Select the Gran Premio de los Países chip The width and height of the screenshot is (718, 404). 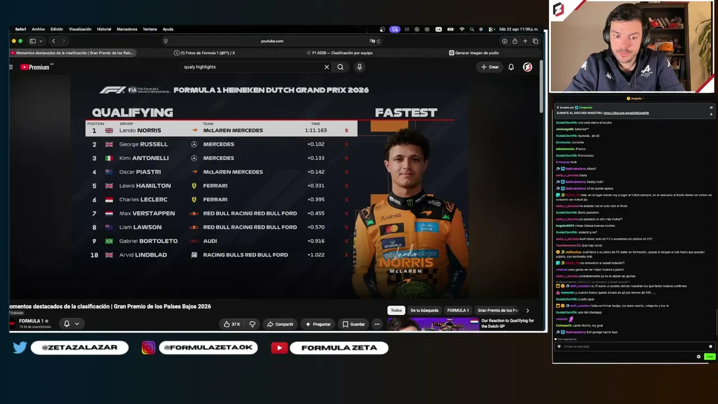click(498, 310)
